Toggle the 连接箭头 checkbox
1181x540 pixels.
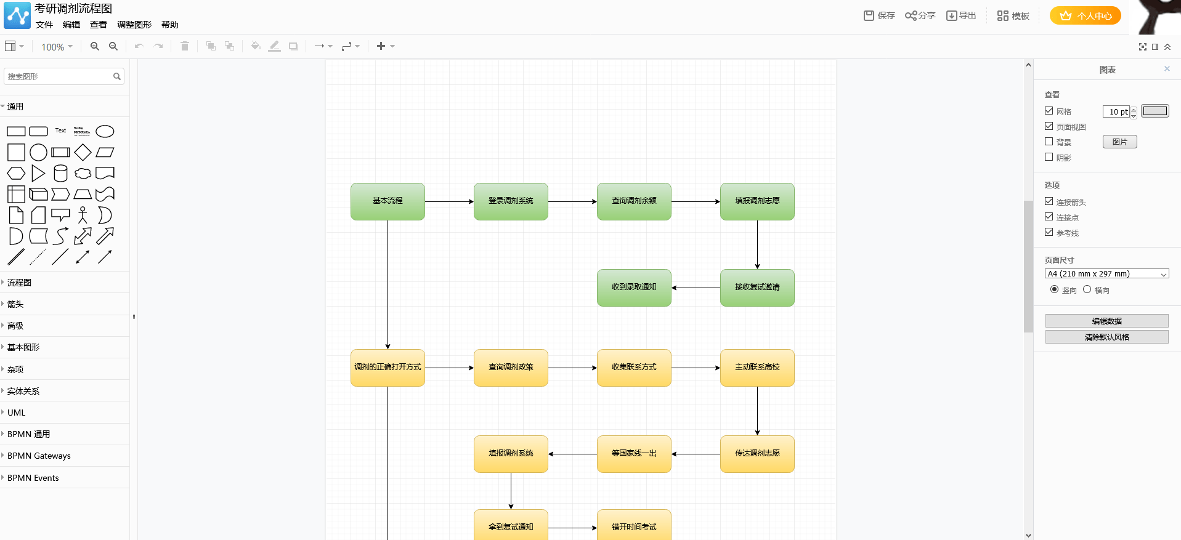[1049, 201]
